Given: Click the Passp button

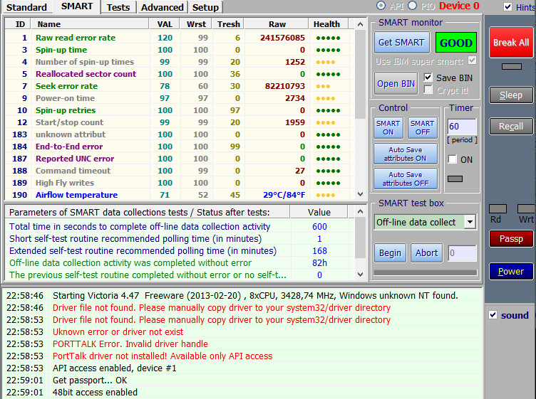Looking at the screenshot, I should tap(511, 239).
